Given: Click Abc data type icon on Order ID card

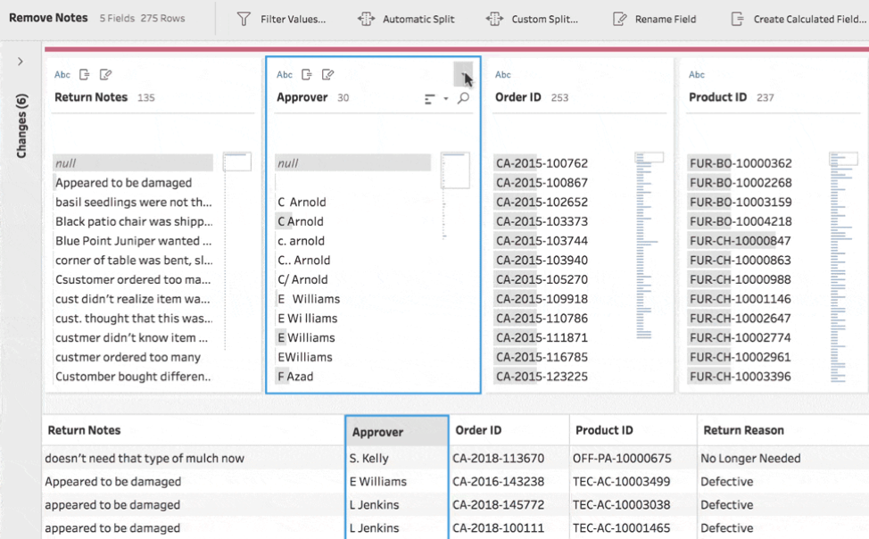Looking at the screenshot, I should 502,74.
